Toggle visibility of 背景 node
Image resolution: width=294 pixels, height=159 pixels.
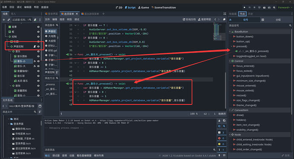tap(38, 27)
